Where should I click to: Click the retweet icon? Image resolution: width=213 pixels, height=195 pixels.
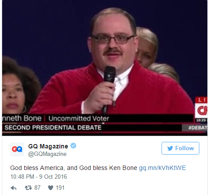28,188
